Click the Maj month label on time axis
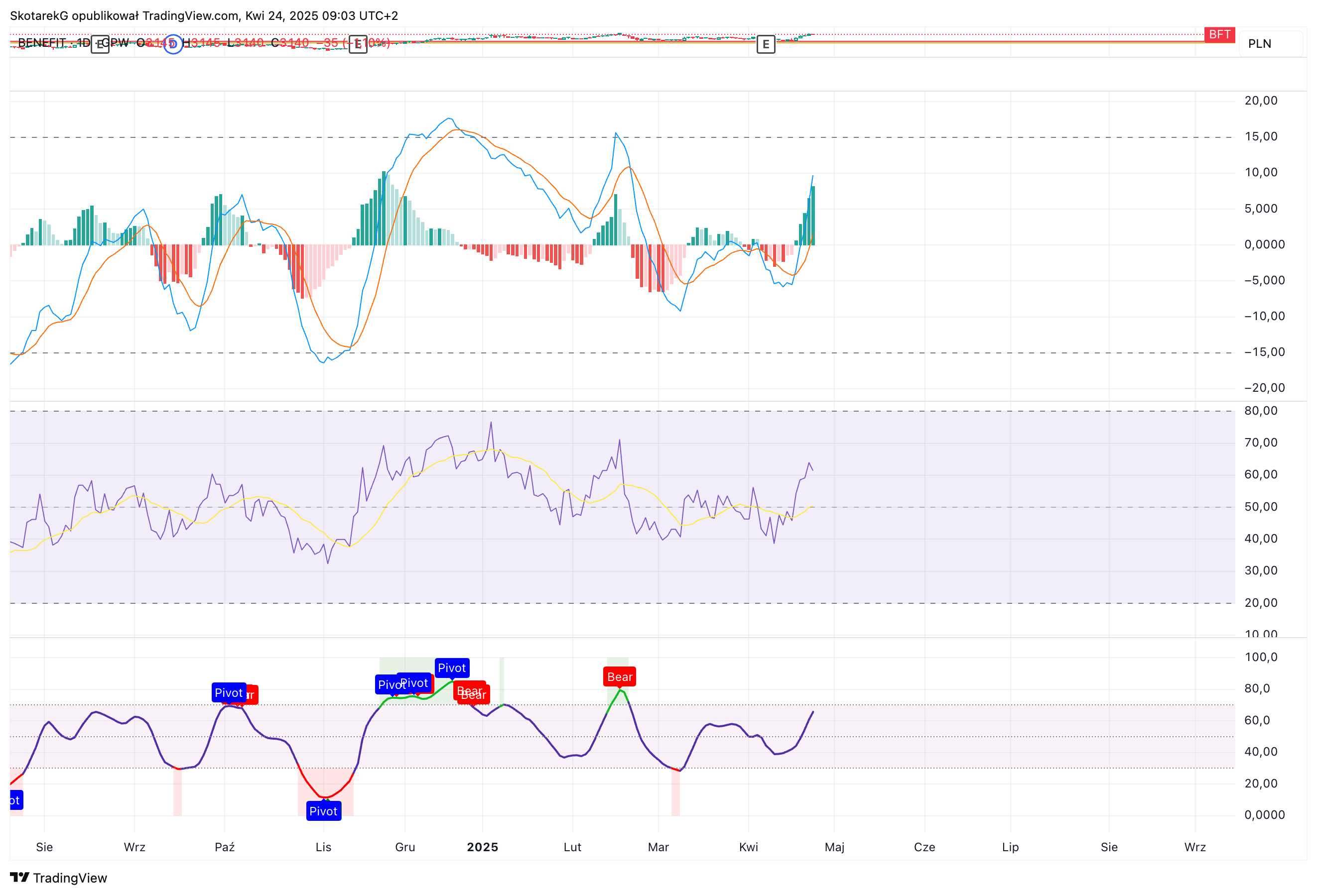Screen dimensions: 1317x895 (x=834, y=847)
